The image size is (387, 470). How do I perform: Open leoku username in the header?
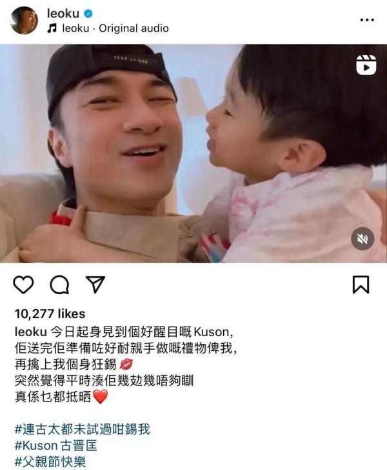(x=63, y=14)
